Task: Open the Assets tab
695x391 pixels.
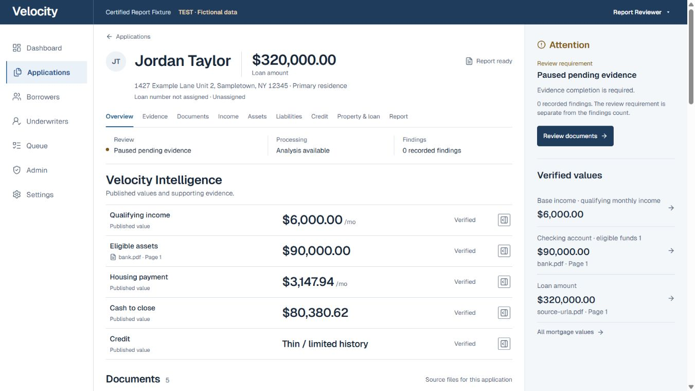Action: (257, 116)
